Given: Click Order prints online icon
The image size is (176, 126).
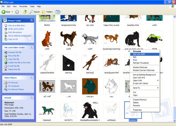Looking at the screenshot, I should (6, 29).
